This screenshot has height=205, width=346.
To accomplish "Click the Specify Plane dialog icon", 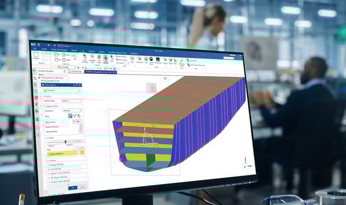I will pyautogui.click(x=74, y=121).
